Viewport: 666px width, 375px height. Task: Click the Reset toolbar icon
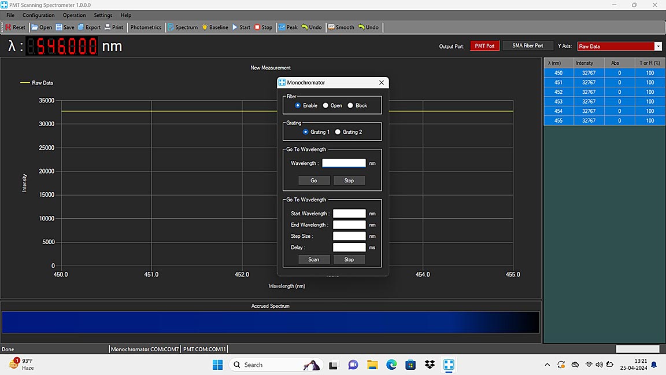coord(9,27)
